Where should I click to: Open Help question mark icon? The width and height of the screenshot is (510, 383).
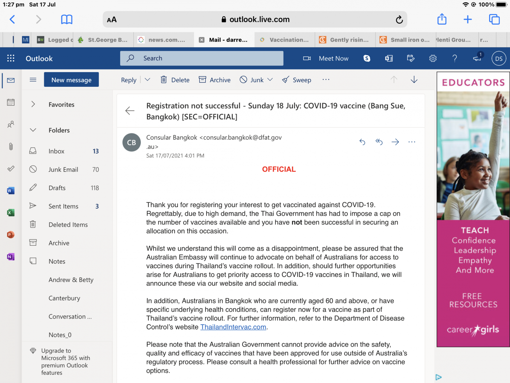coord(455,59)
